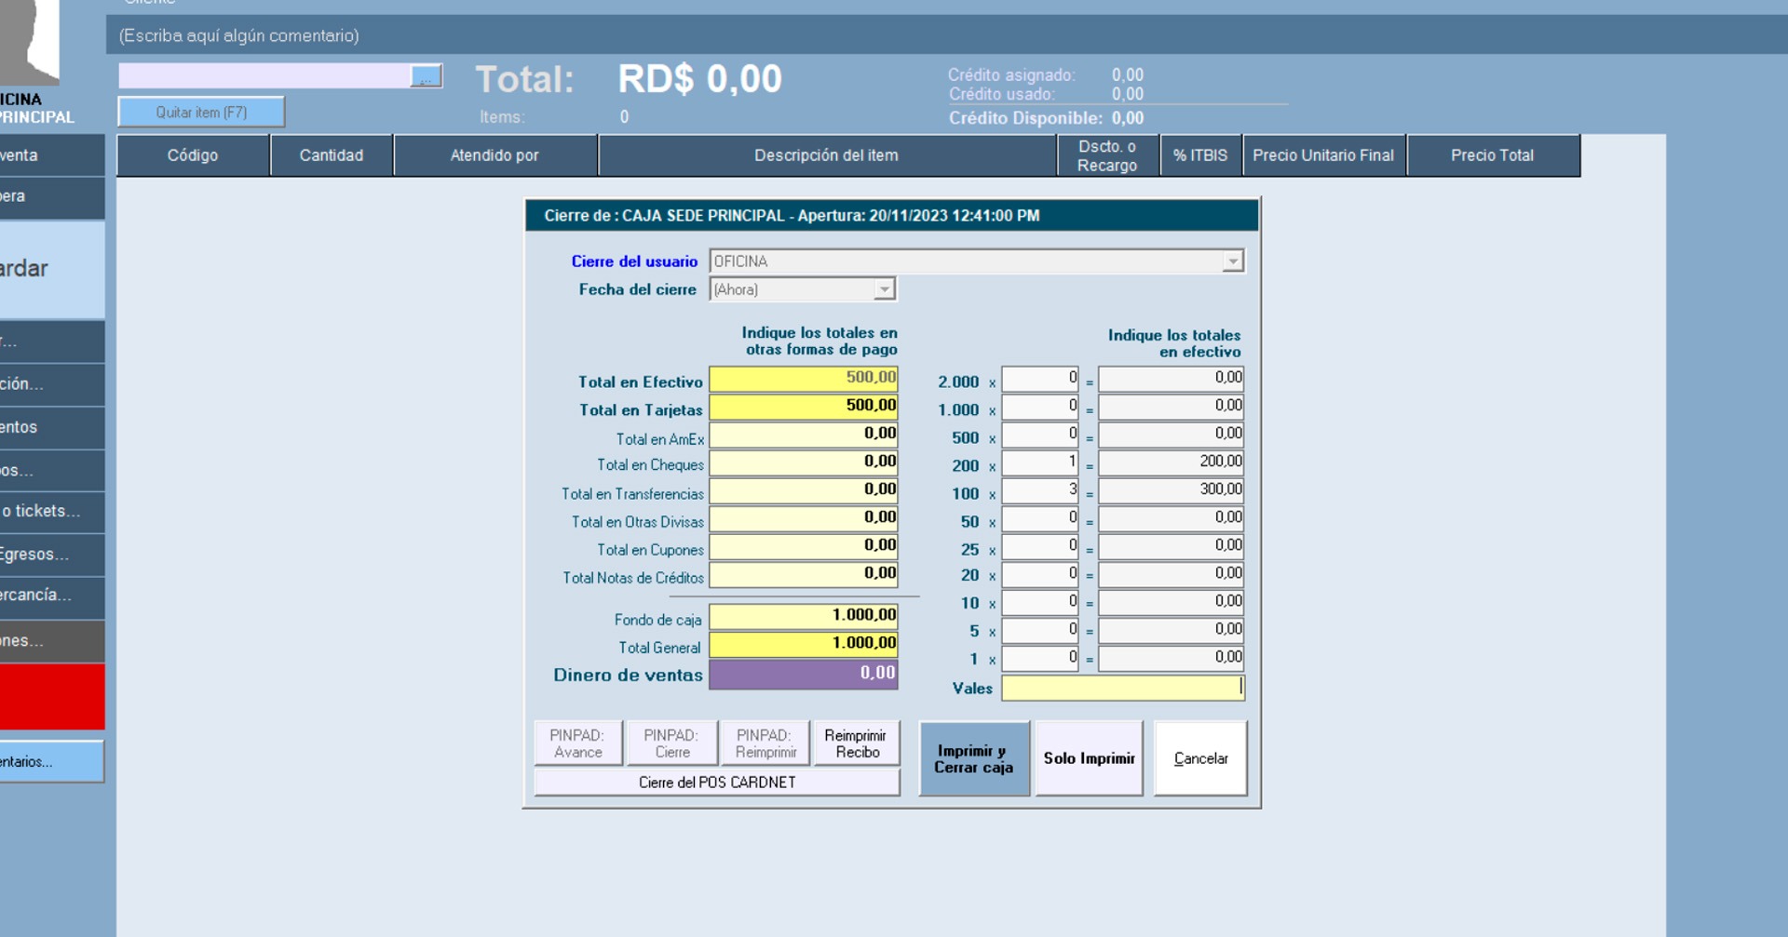
Task: Click the 200 denomination quantity field
Action: click(1039, 462)
